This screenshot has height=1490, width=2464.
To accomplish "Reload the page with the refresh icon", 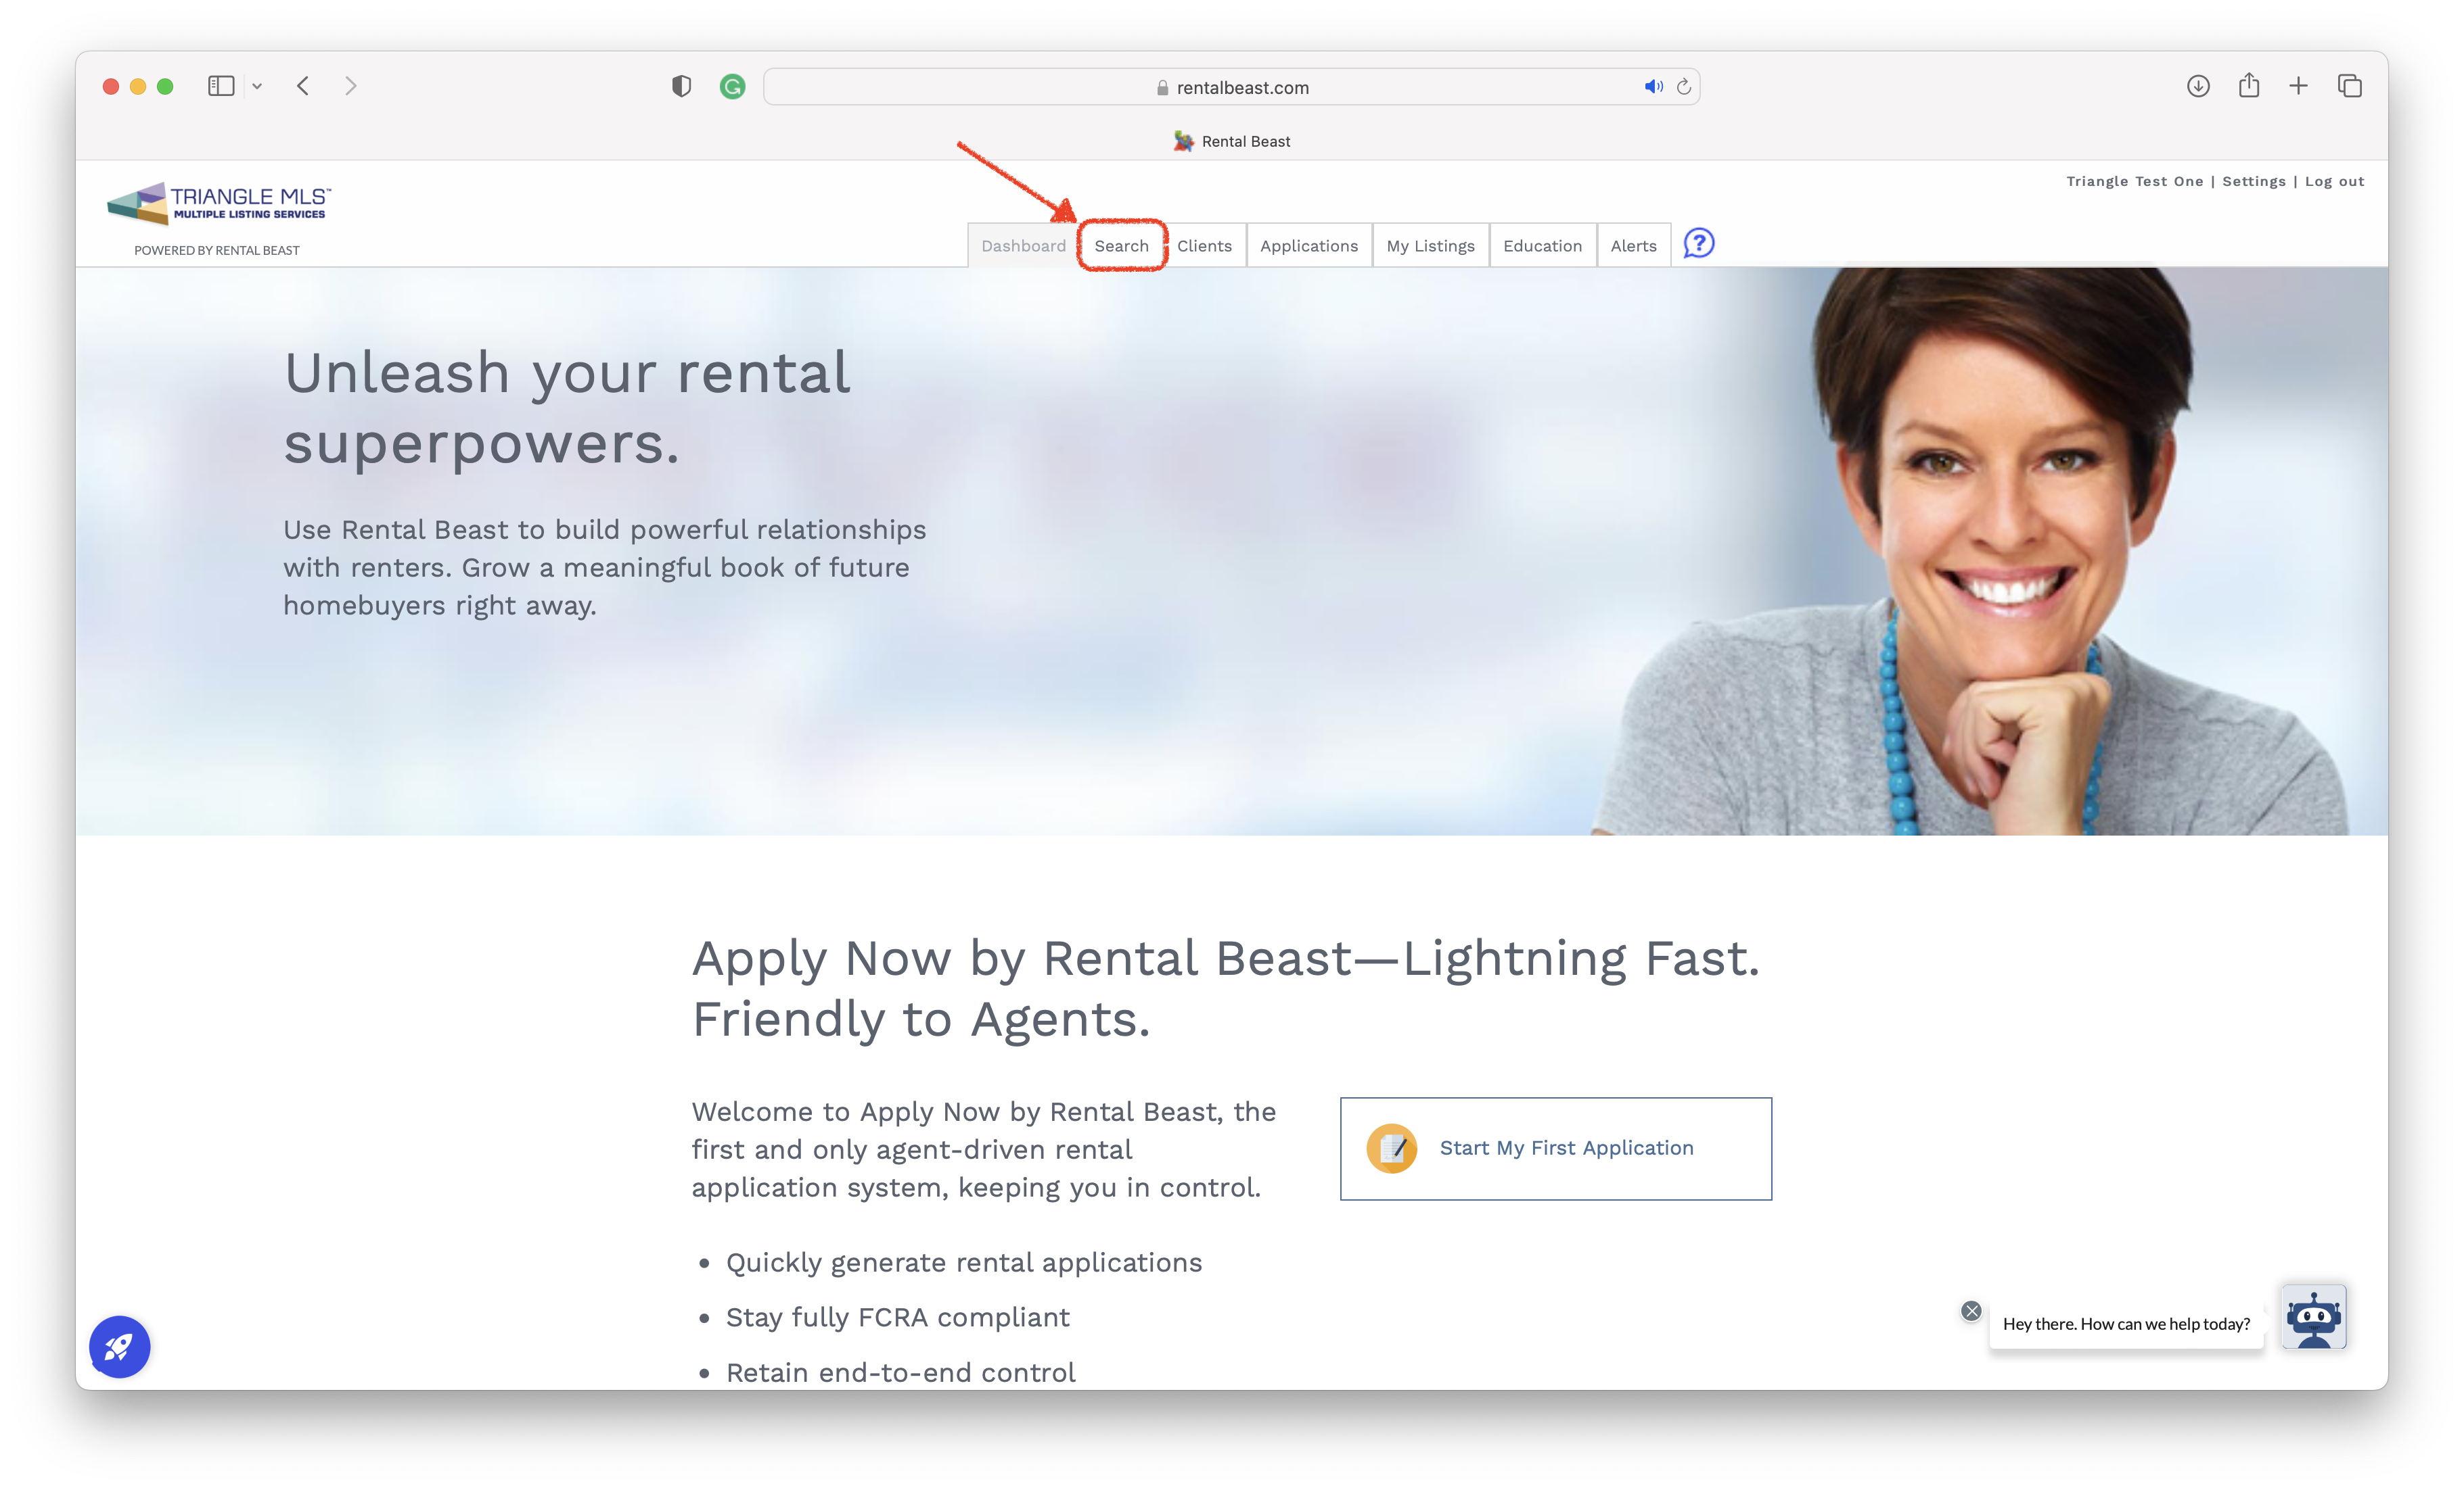I will tap(1684, 87).
